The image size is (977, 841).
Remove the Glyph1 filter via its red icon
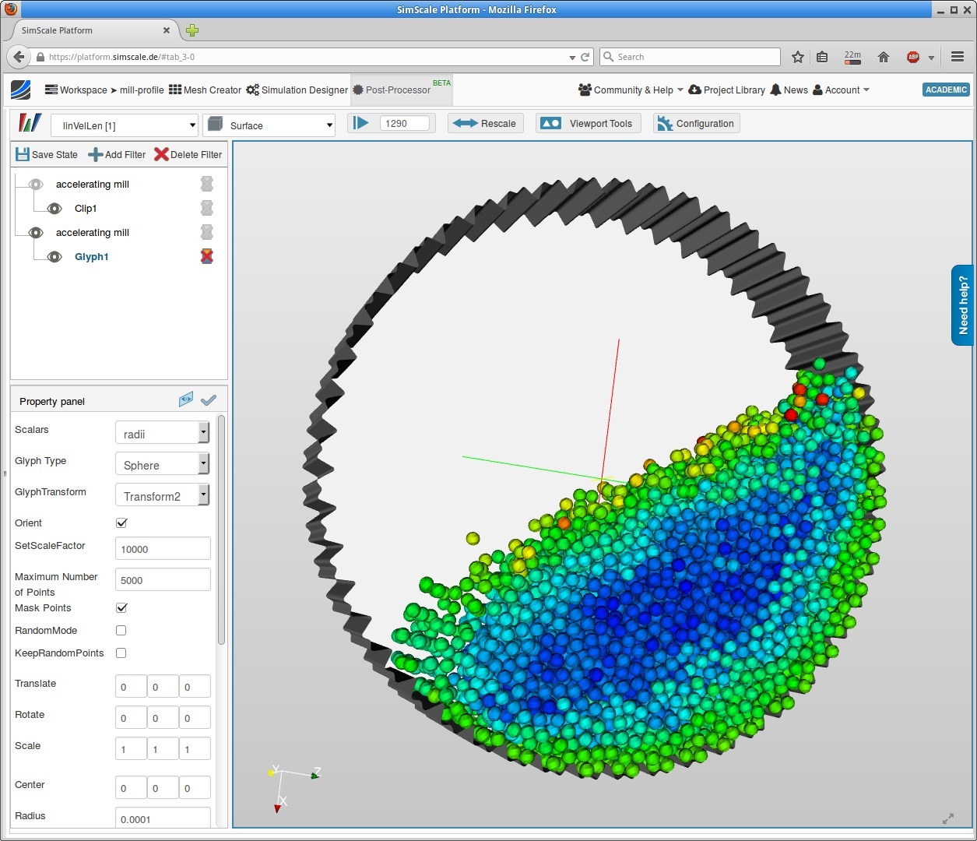click(x=206, y=256)
